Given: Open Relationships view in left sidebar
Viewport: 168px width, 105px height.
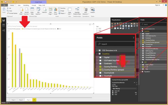Looking at the screenshot, I should point(4,30).
